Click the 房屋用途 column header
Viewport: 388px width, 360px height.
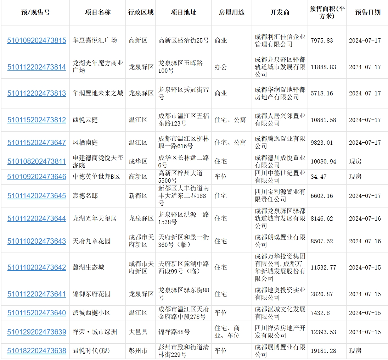click(232, 12)
